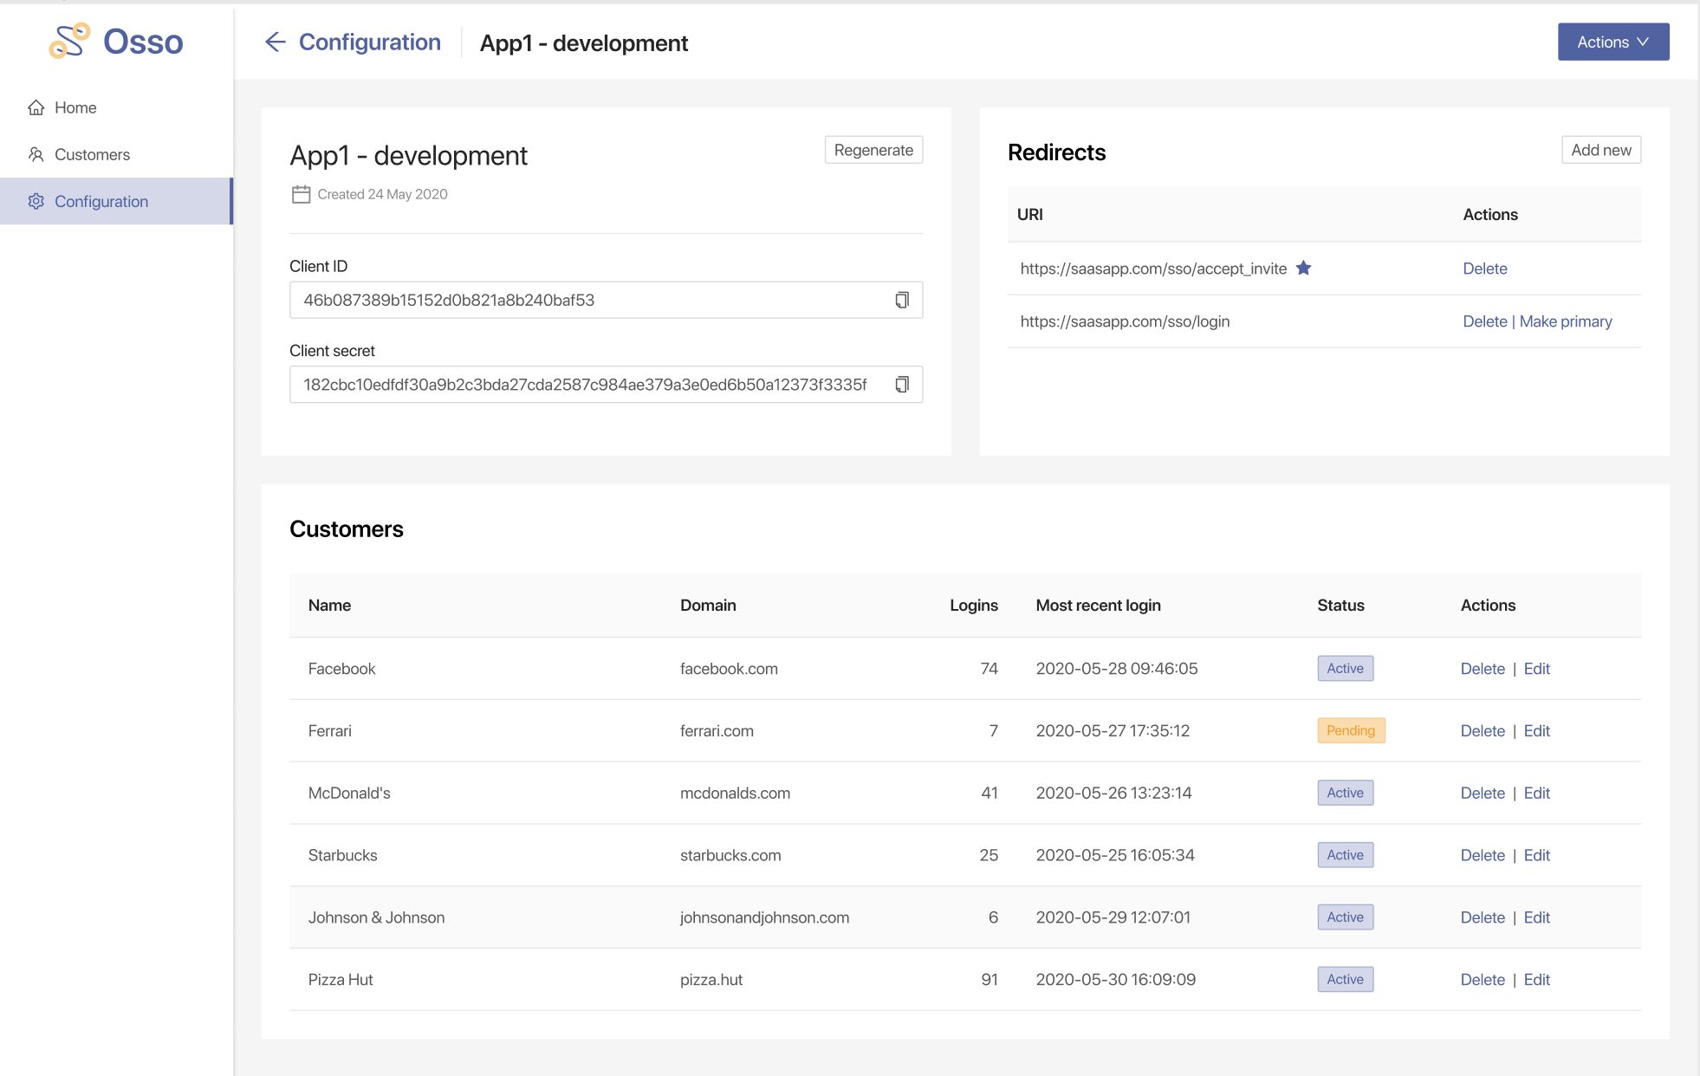The image size is (1700, 1076).
Task: Copy the Client secret with clipboard icon
Action: coord(902,385)
